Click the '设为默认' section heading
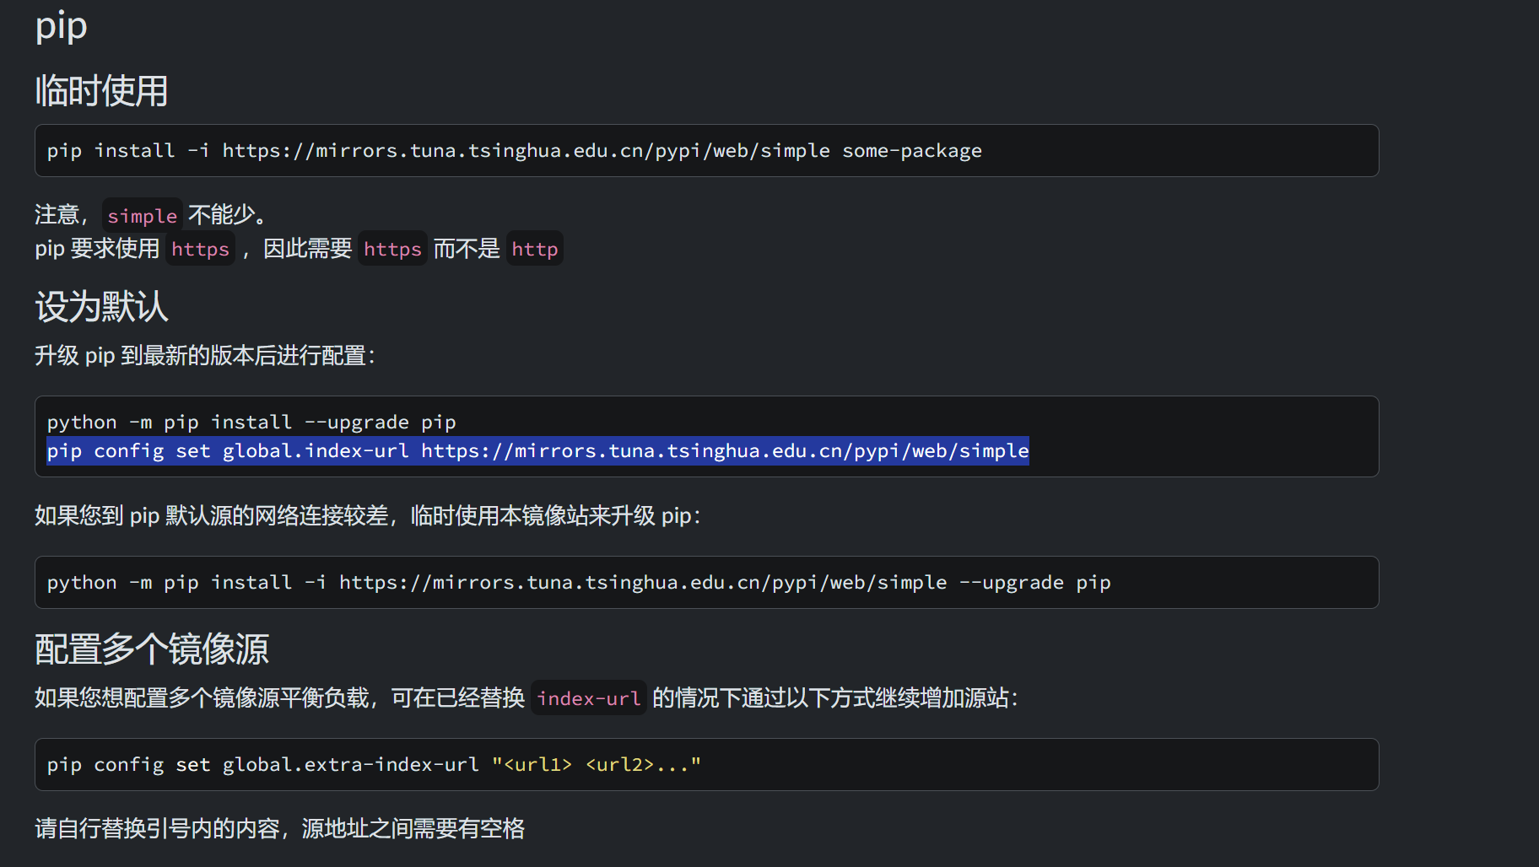Viewport: 1539px width, 867px height. tap(101, 307)
